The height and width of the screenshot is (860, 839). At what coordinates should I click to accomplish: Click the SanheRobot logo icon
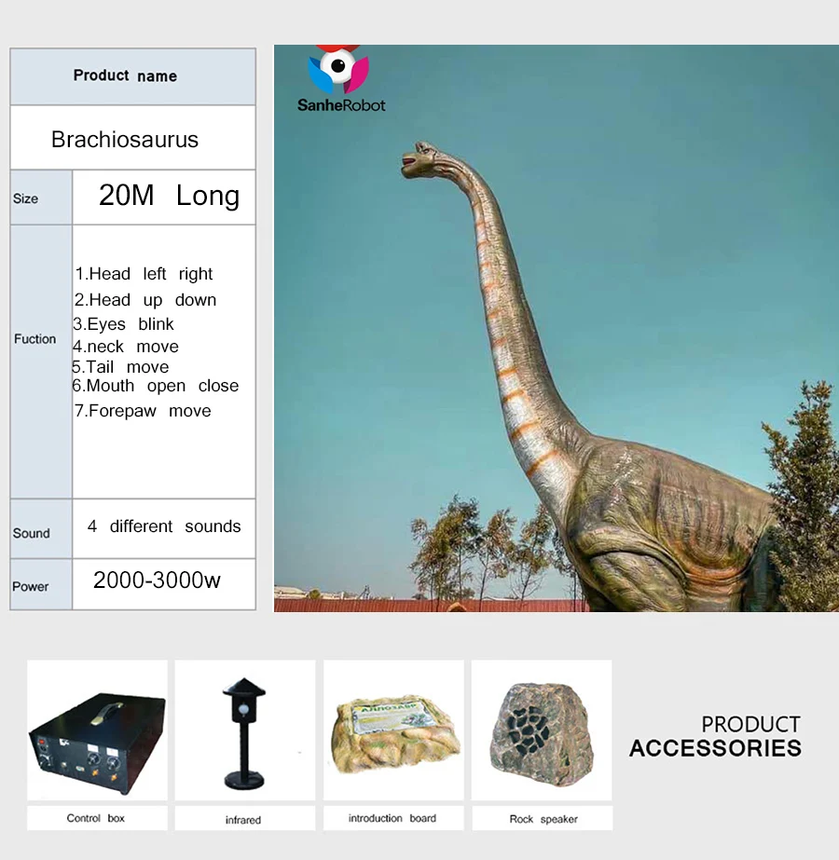[339, 68]
